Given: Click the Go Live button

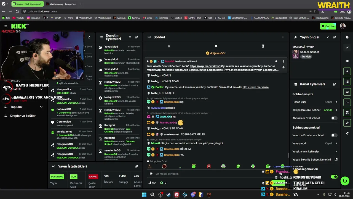Looking at the screenshot, I should coord(328,26).
